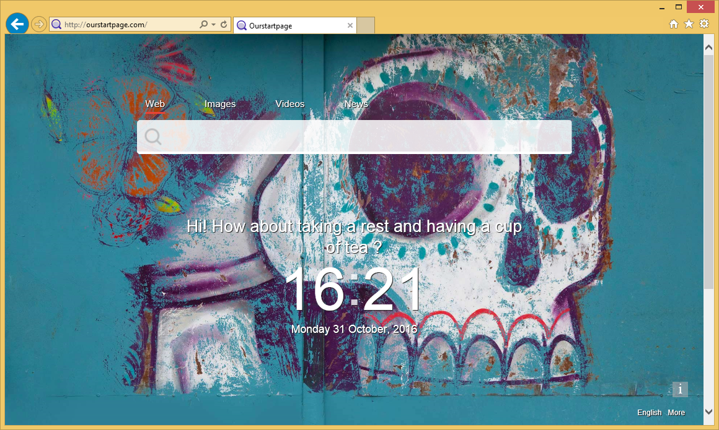Refresh the current page
719x430 pixels.
point(223,24)
